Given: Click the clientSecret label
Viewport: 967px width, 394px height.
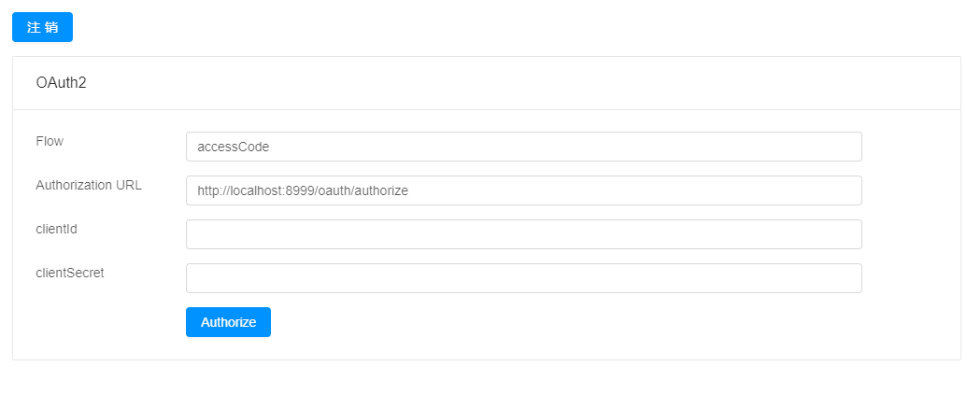Looking at the screenshot, I should [x=70, y=273].
